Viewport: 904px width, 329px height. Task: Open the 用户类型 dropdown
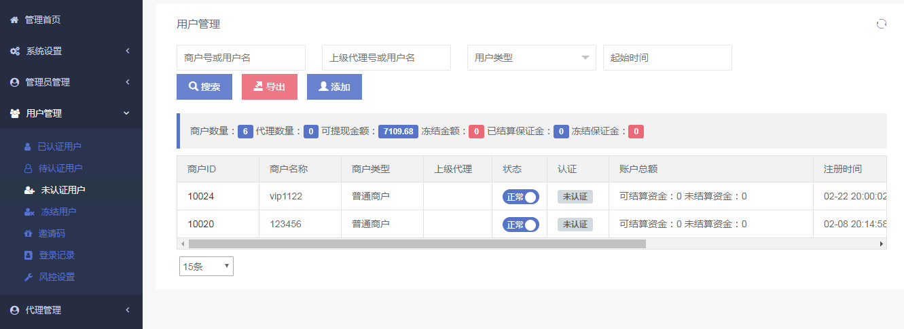pyautogui.click(x=531, y=58)
